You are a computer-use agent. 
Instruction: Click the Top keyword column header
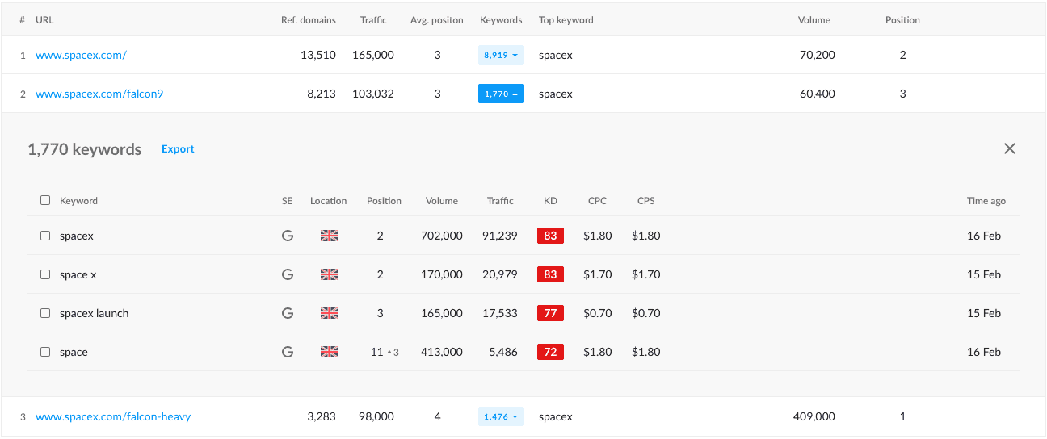(x=566, y=20)
